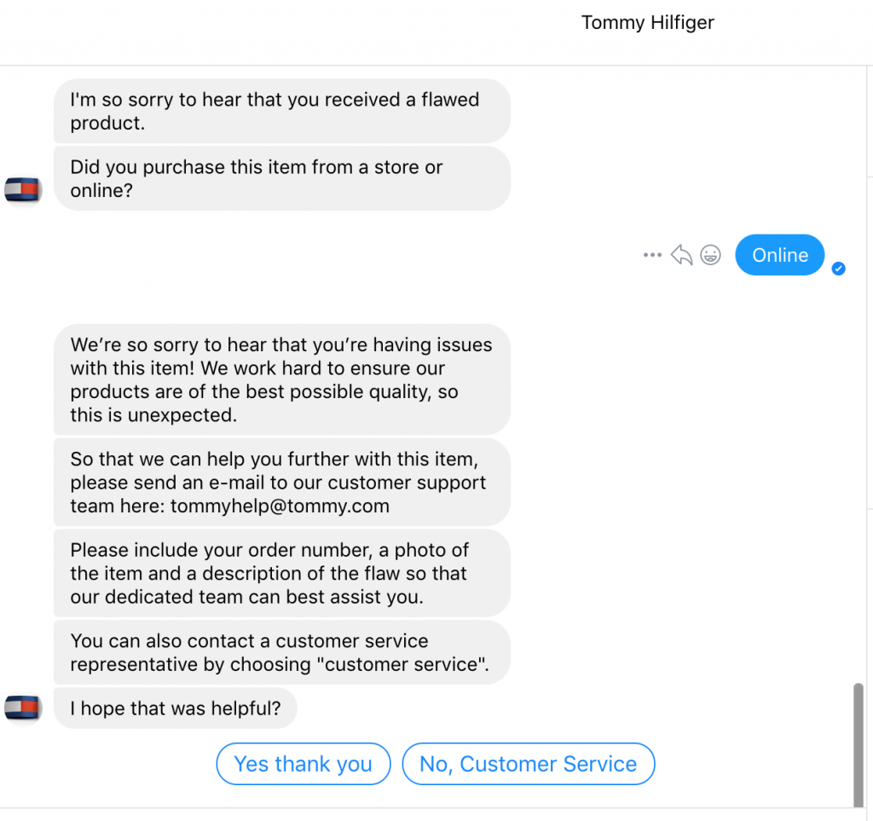The width and height of the screenshot is (873, 821).
Task: Click upper Tommy Hilfiger flag avatar
Action: (x=23, y=190)
